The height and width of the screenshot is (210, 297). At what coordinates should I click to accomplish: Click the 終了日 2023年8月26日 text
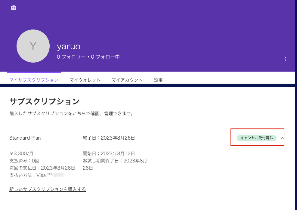[109, 138]
